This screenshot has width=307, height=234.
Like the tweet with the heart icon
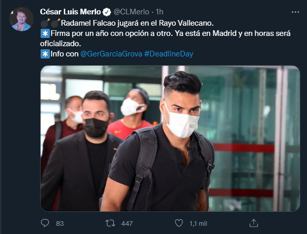coord(179,223)
